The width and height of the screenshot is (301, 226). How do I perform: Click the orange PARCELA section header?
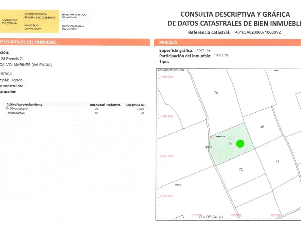point(227,42)
